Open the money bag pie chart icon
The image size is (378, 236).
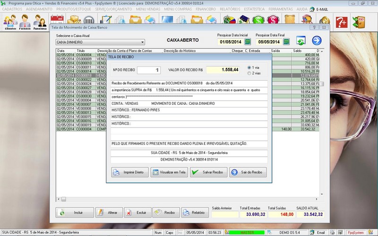pos(229,19)
